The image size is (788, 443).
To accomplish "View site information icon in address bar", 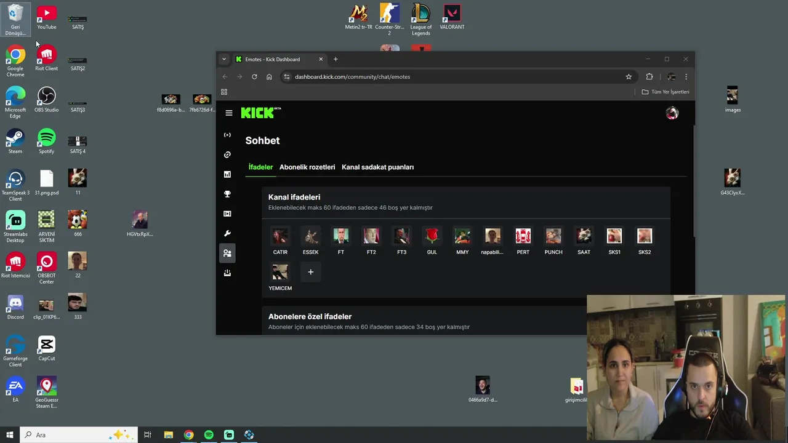I will tap(286, 77).
